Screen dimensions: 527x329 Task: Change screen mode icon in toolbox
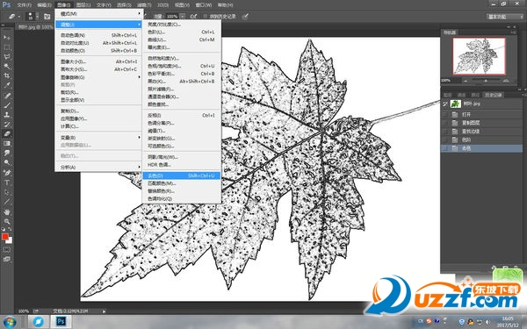[7, 259]
